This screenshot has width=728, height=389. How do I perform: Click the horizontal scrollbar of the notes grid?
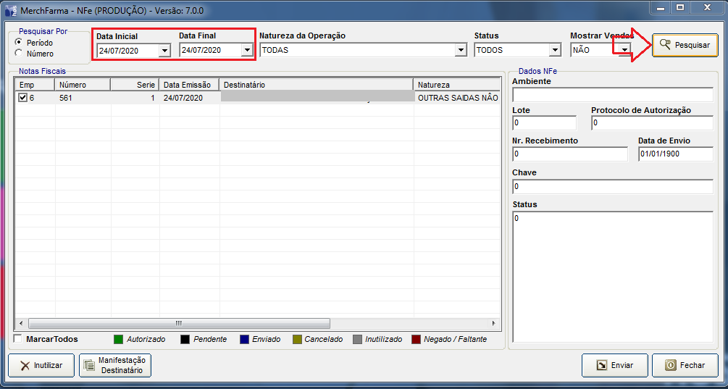point(178,324)
